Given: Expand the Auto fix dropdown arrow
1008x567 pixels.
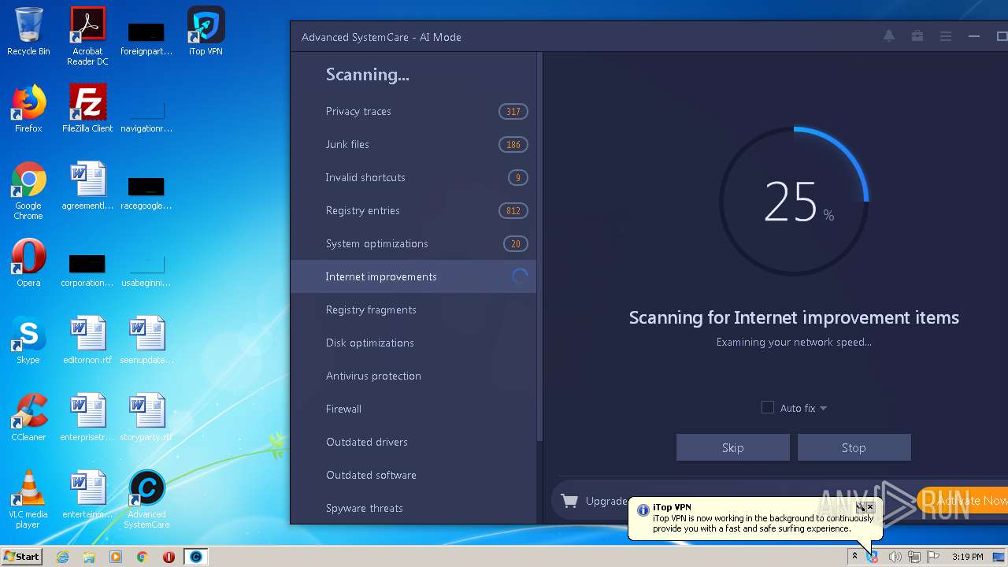Looking at the screenshot, I should click(x=823, y=408).
